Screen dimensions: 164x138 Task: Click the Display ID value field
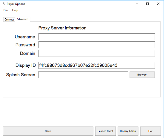coord(97,65)
